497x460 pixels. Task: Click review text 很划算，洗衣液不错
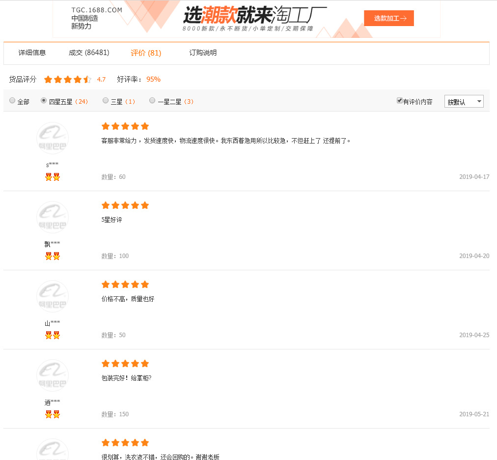pos(161,457)
